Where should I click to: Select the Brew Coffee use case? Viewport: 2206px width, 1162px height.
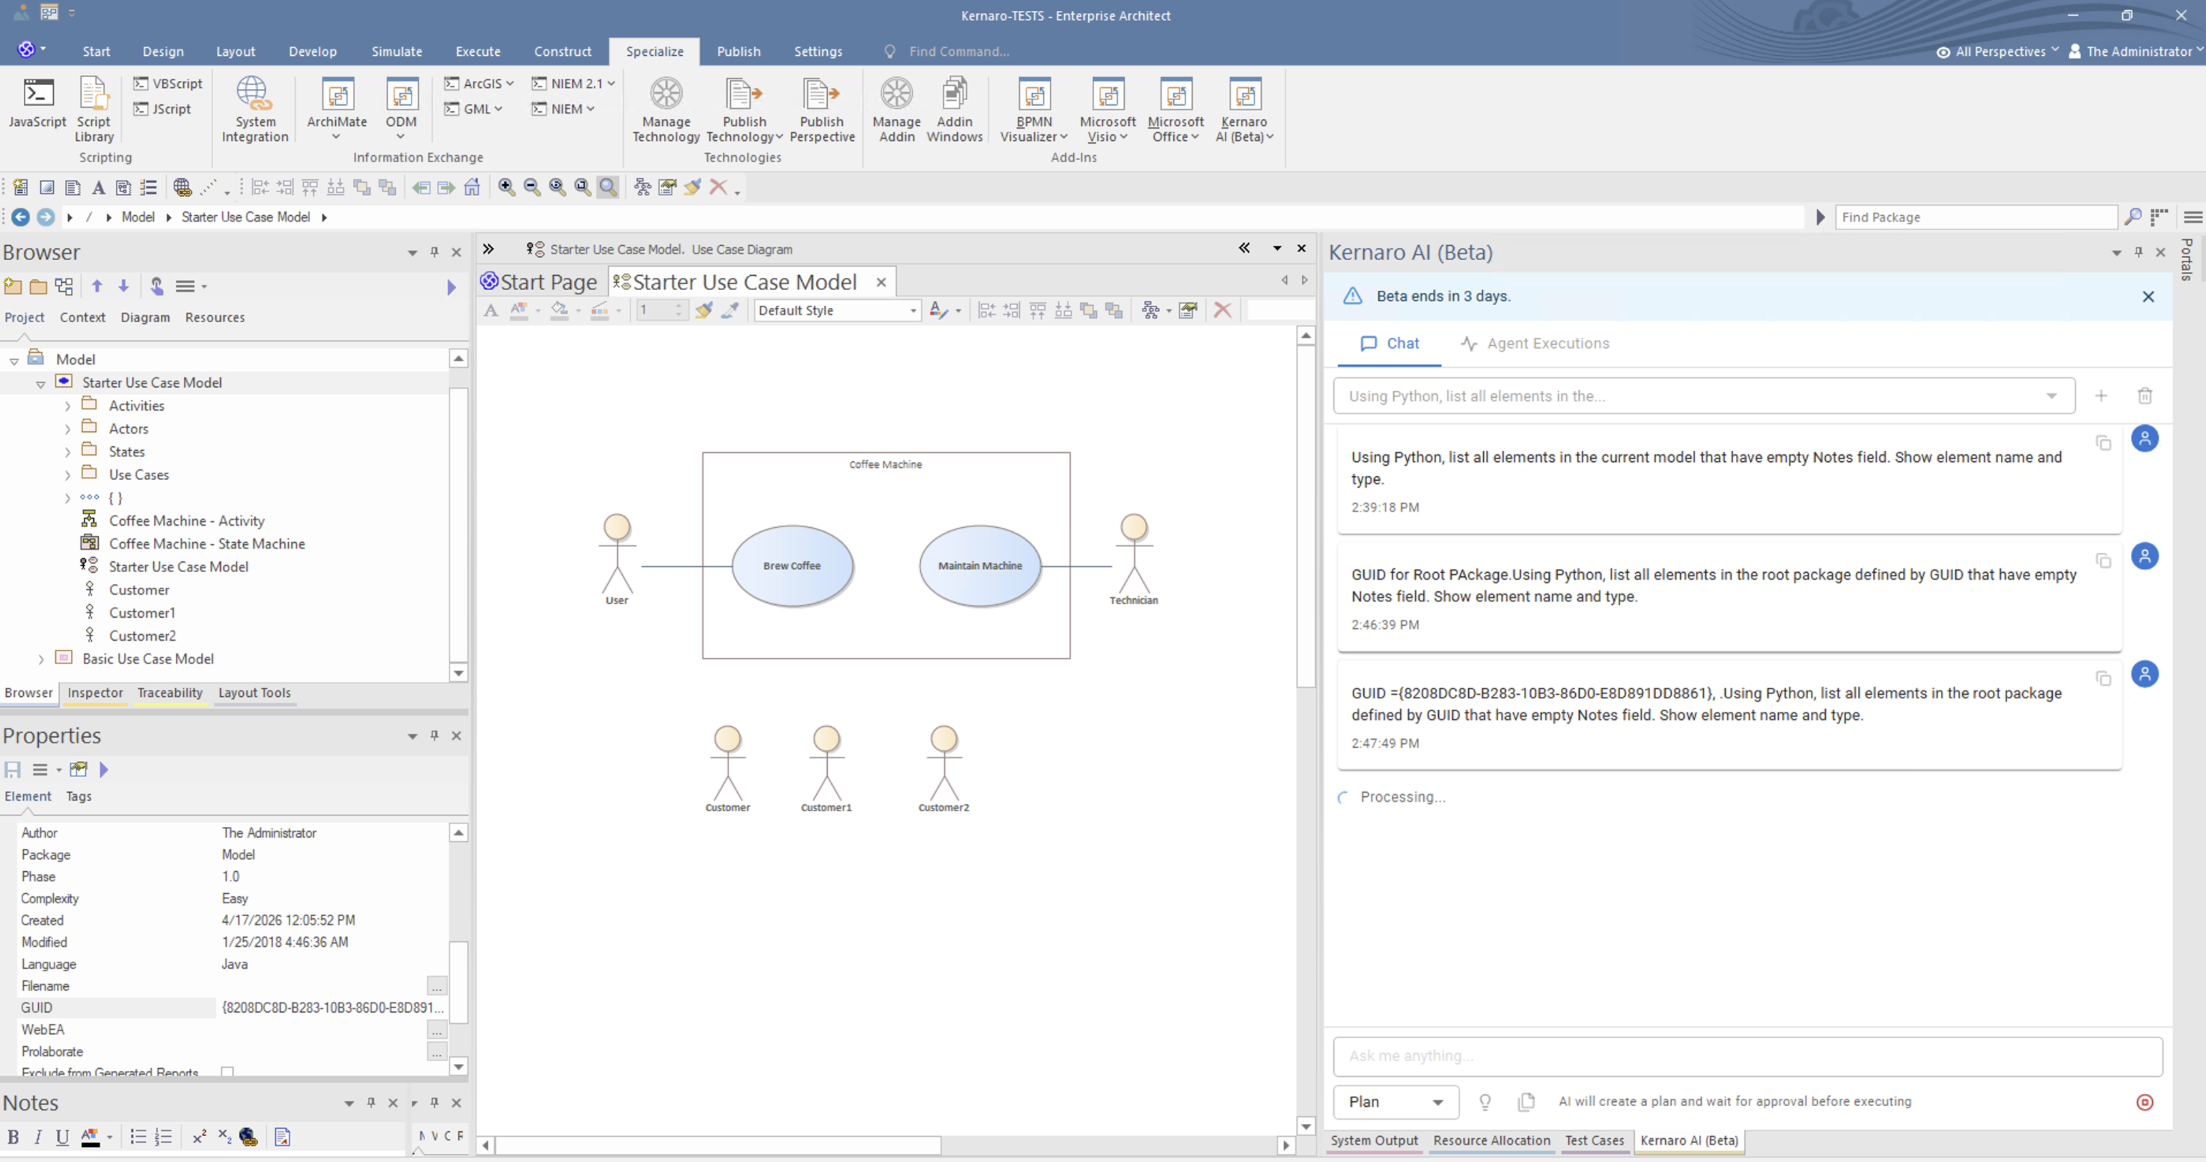(792, 566)
